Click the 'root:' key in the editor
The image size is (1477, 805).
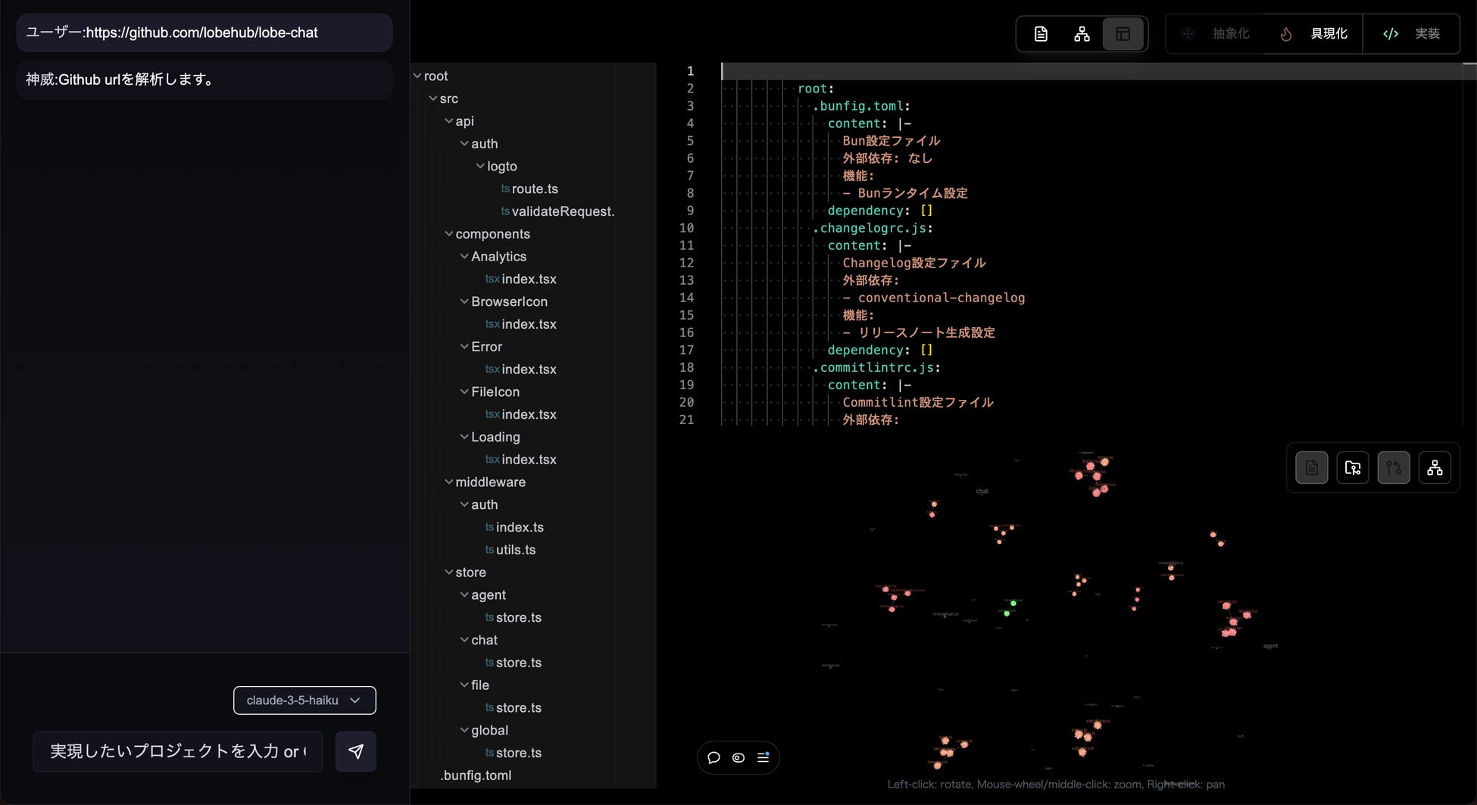(x=816, y=89)
